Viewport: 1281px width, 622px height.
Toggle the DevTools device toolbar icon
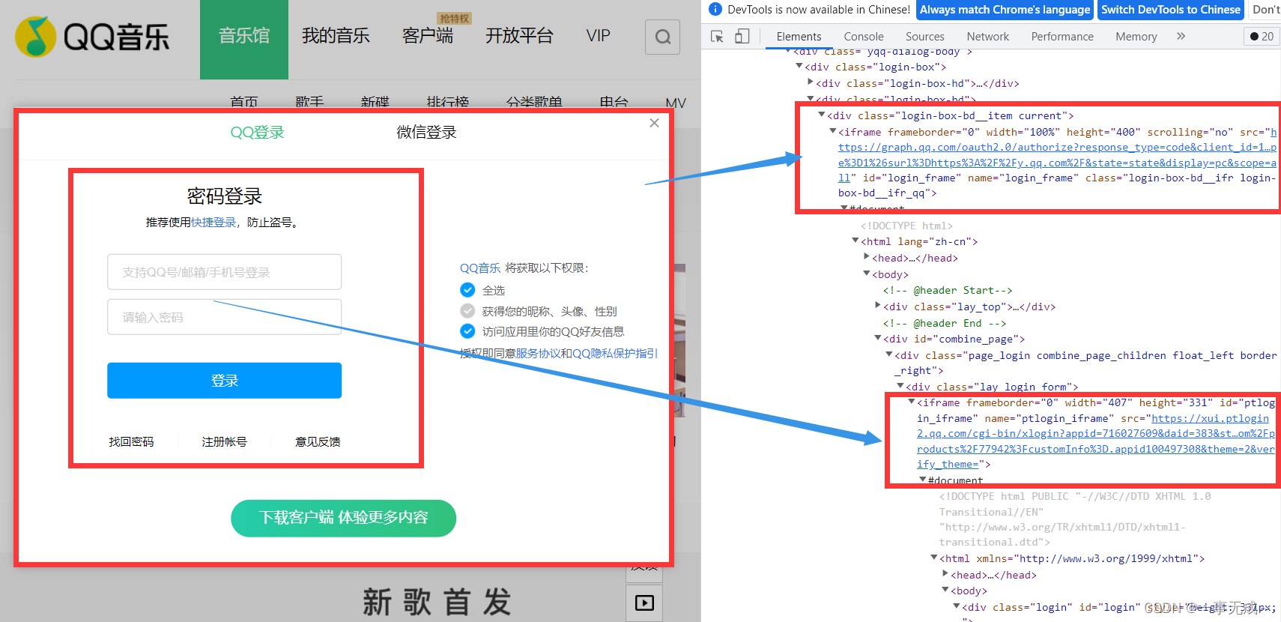(x=742, y=36)
